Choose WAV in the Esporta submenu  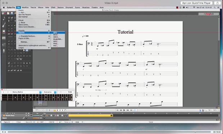click(58, 41)
